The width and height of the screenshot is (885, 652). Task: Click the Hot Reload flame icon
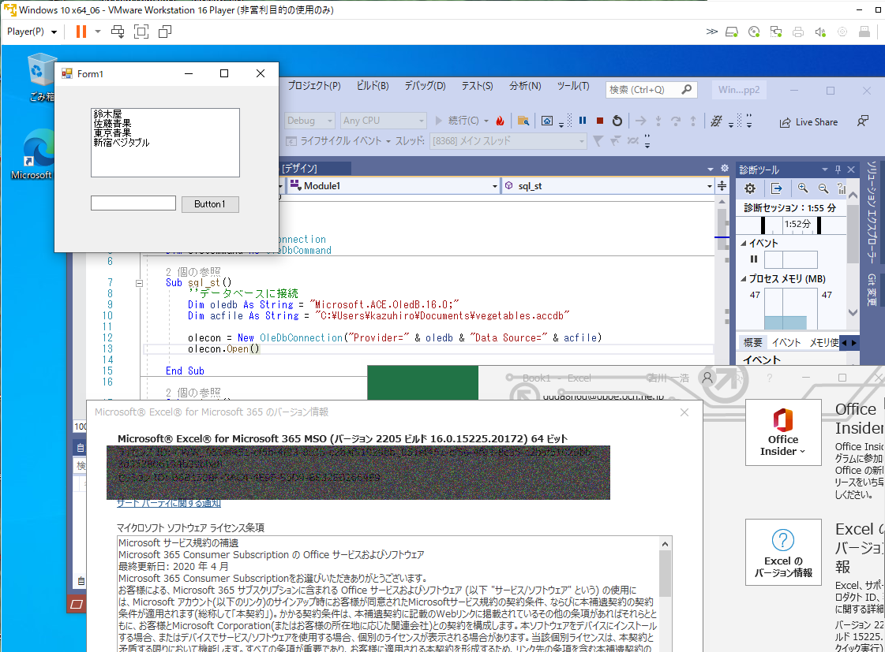(x=500, y=121)
